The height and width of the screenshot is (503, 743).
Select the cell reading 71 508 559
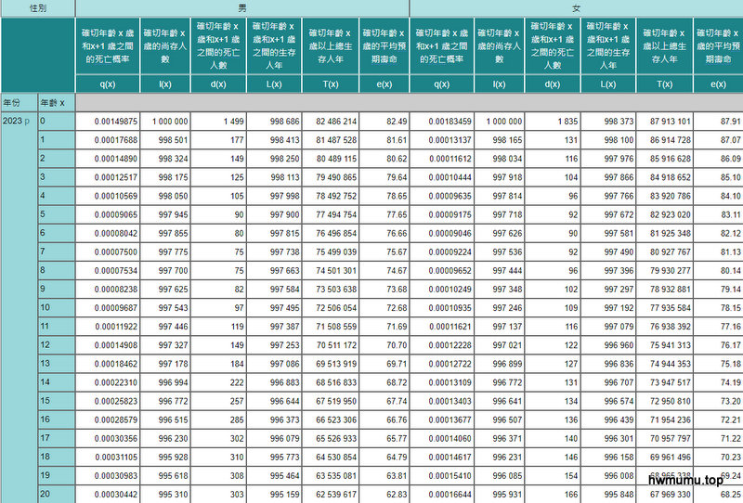[x=331, y=327]
